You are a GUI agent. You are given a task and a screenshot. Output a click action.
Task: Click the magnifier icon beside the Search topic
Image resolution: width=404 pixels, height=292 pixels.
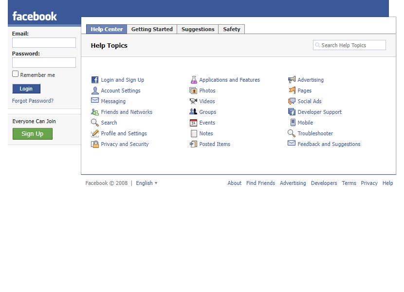tap(95, 123)
